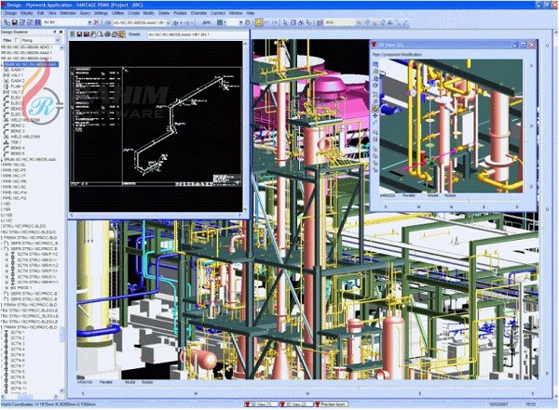The height and width of the screenshot is (410, 559).
Task: Click the isometric preview horizontal scrollbar
Action: point(157,216)
